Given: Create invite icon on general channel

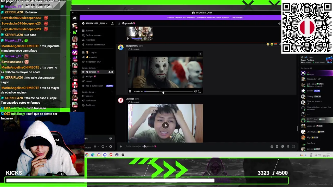Looking at the screenshot, I should click(110, 72).
